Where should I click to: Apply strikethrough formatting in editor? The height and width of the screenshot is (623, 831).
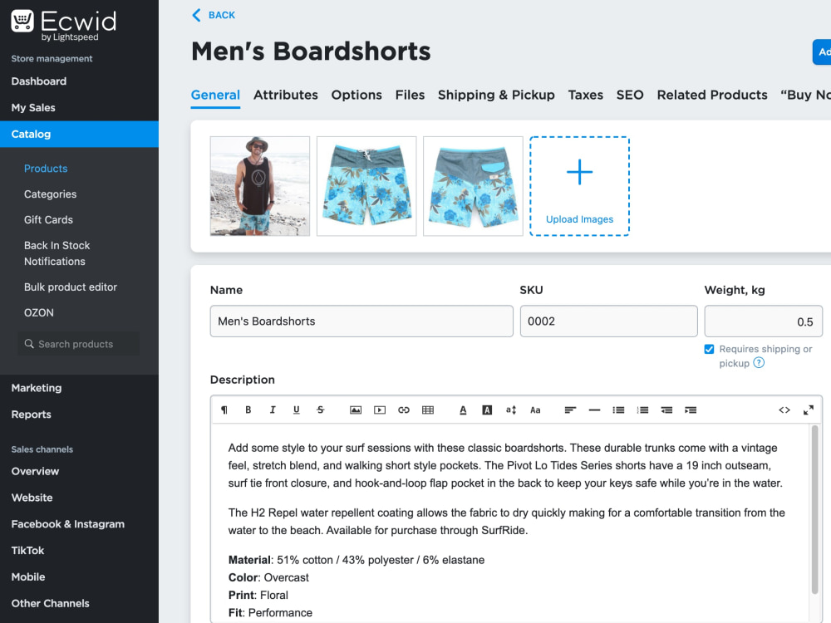[321, 410]
